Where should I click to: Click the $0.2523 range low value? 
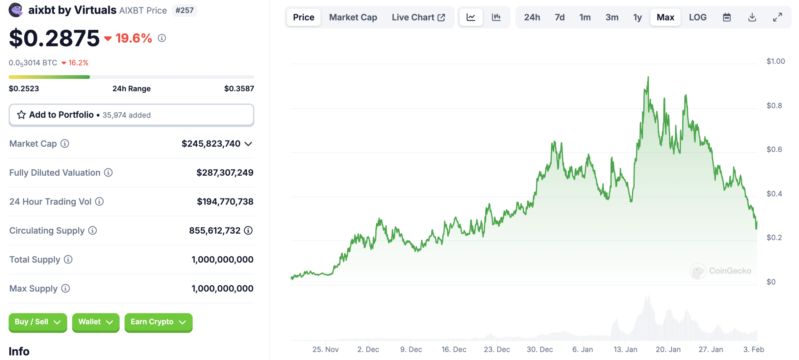coord(24,89)
